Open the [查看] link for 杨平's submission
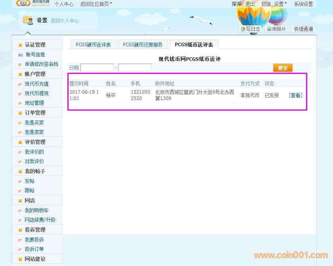The height and width of the screenshot is (266, 333). (x=295, y=95)
